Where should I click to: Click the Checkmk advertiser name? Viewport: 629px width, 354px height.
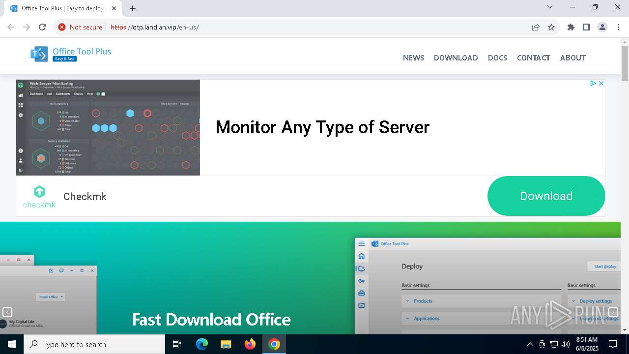[x=85, y=197]
